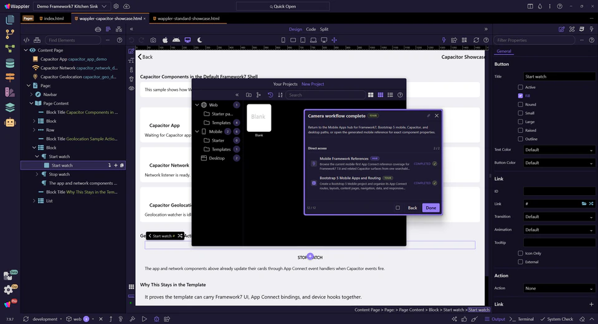Open Git branch manager icon in sidebar

point(10,34)
